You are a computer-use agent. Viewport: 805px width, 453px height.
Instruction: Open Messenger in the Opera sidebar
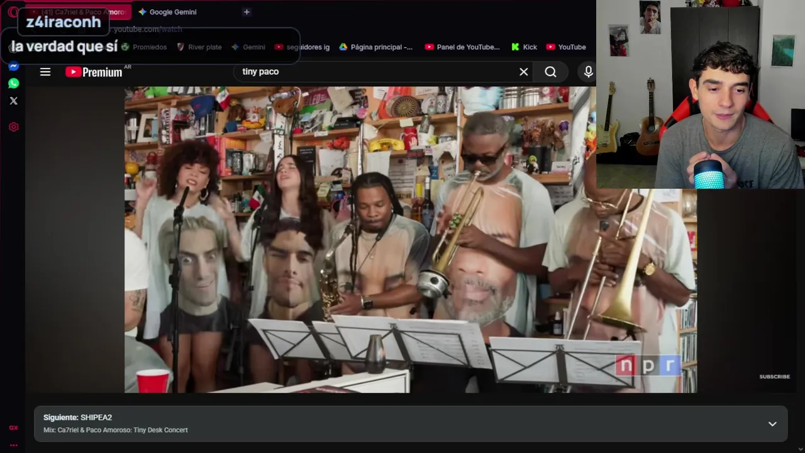tap(14, 66)
